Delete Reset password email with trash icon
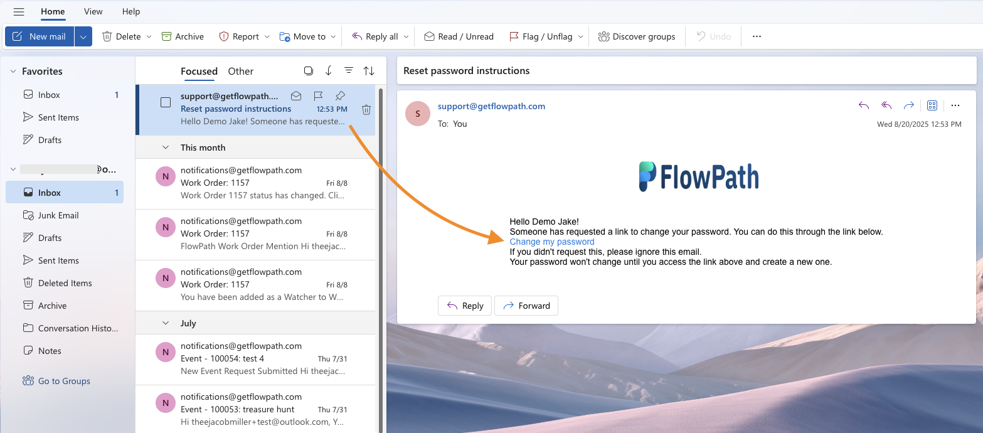 (x=366, y=110)
